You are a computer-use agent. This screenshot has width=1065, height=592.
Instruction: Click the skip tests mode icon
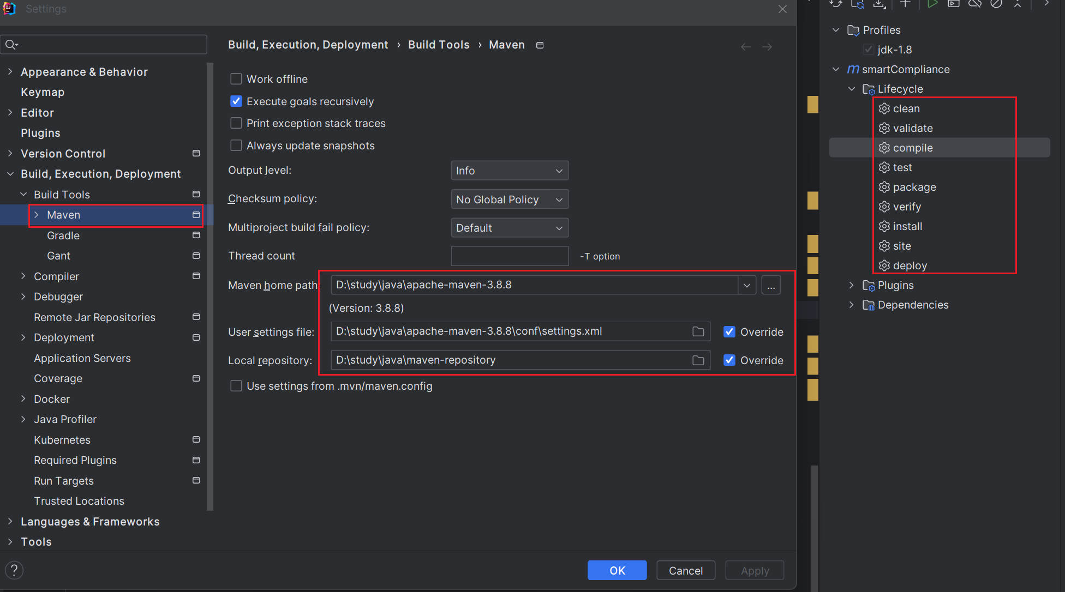tap(996, 4)
